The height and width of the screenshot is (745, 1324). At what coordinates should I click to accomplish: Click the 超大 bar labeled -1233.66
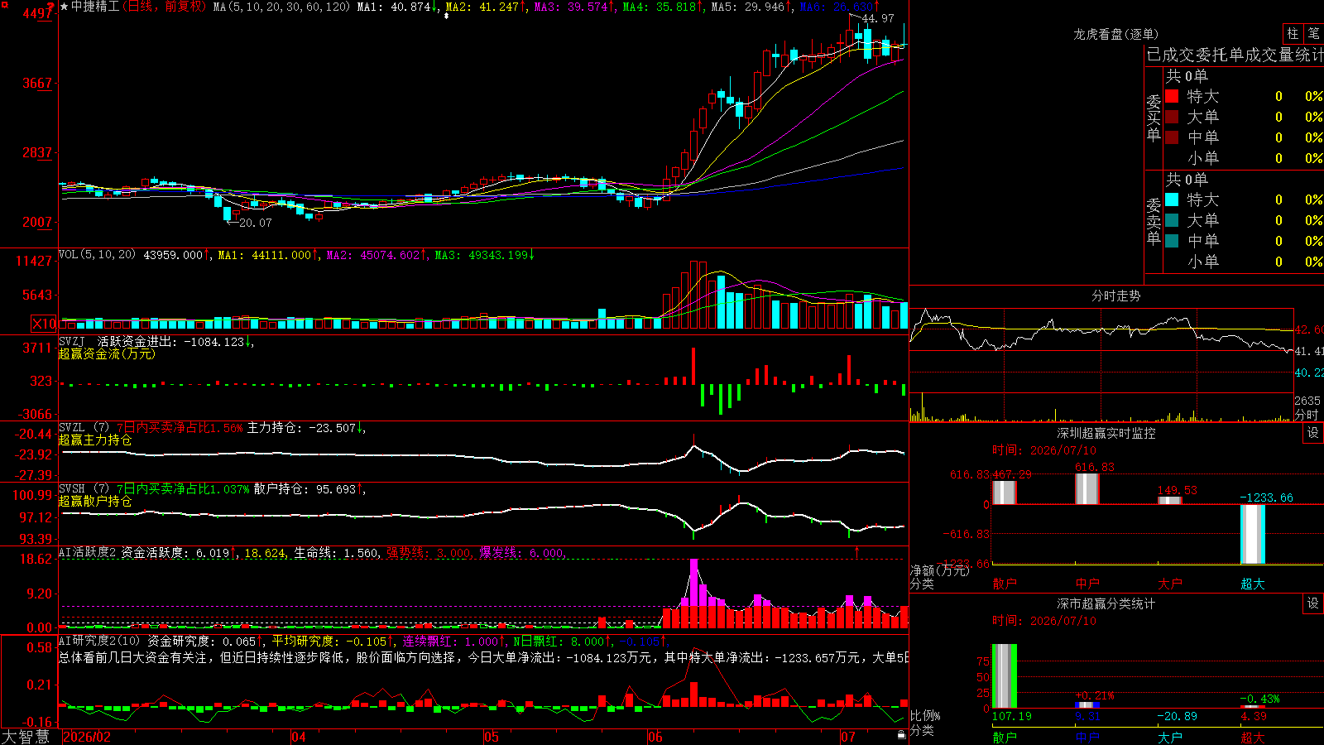(1253, 534)
